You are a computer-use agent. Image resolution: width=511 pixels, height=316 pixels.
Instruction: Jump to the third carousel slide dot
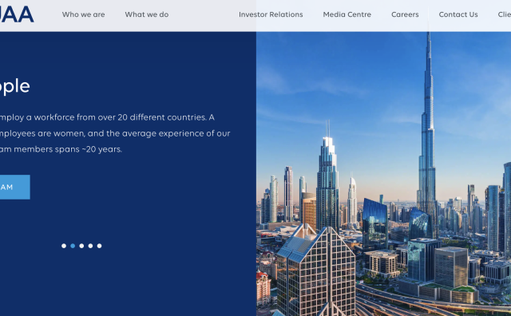81,246
